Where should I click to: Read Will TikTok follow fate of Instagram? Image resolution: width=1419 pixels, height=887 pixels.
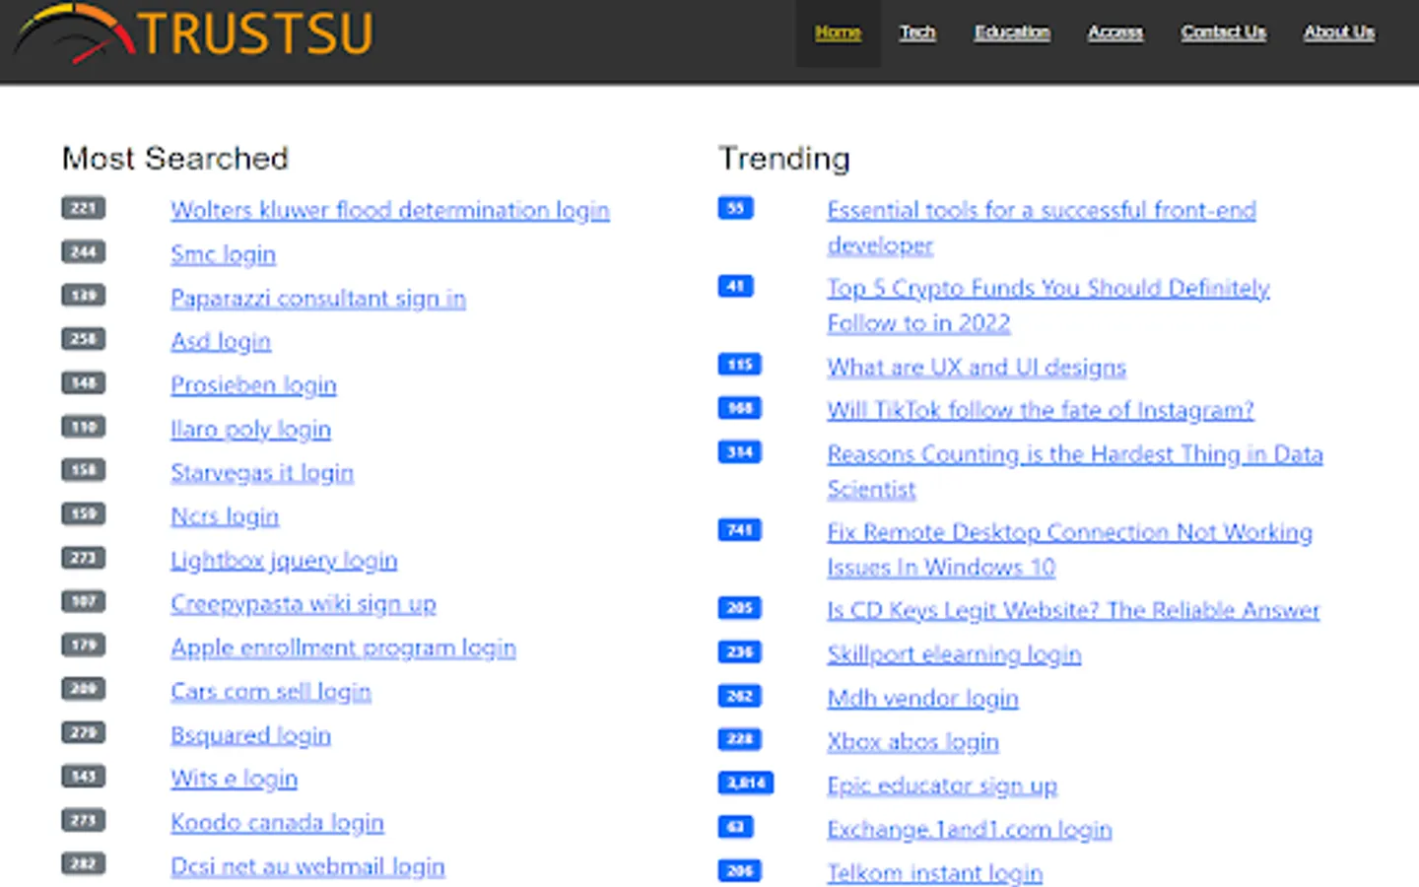point(1041,410)
